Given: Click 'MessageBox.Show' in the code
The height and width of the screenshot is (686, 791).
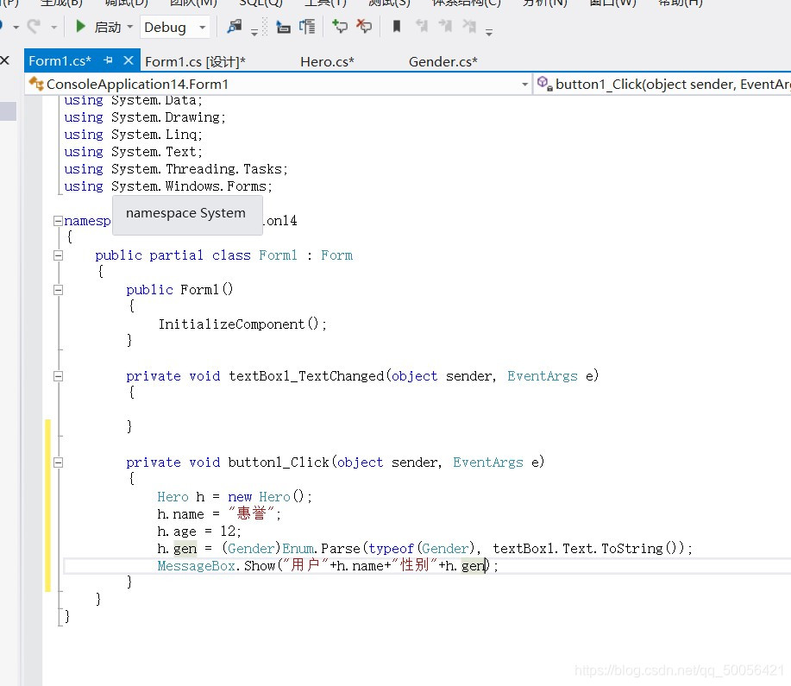Looking at the screenshot, I should pos(217,566).
